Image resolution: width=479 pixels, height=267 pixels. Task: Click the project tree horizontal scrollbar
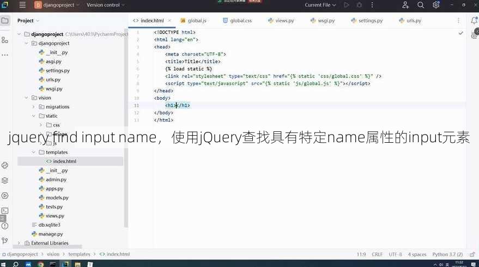point(47,246)
